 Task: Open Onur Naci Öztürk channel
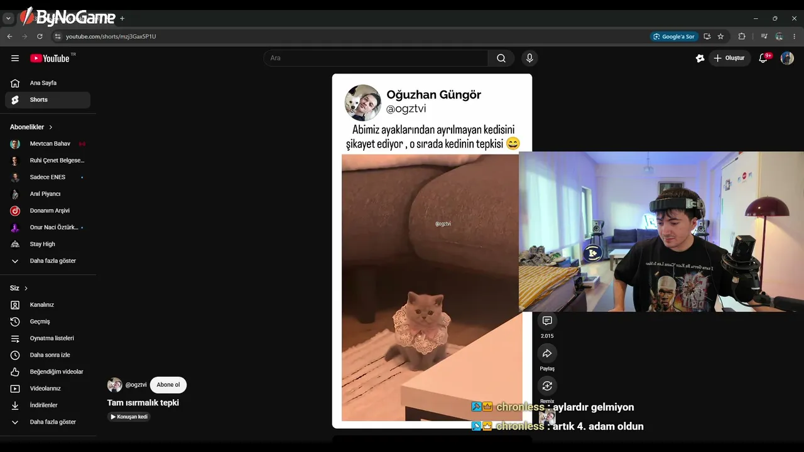coord(48,227)
